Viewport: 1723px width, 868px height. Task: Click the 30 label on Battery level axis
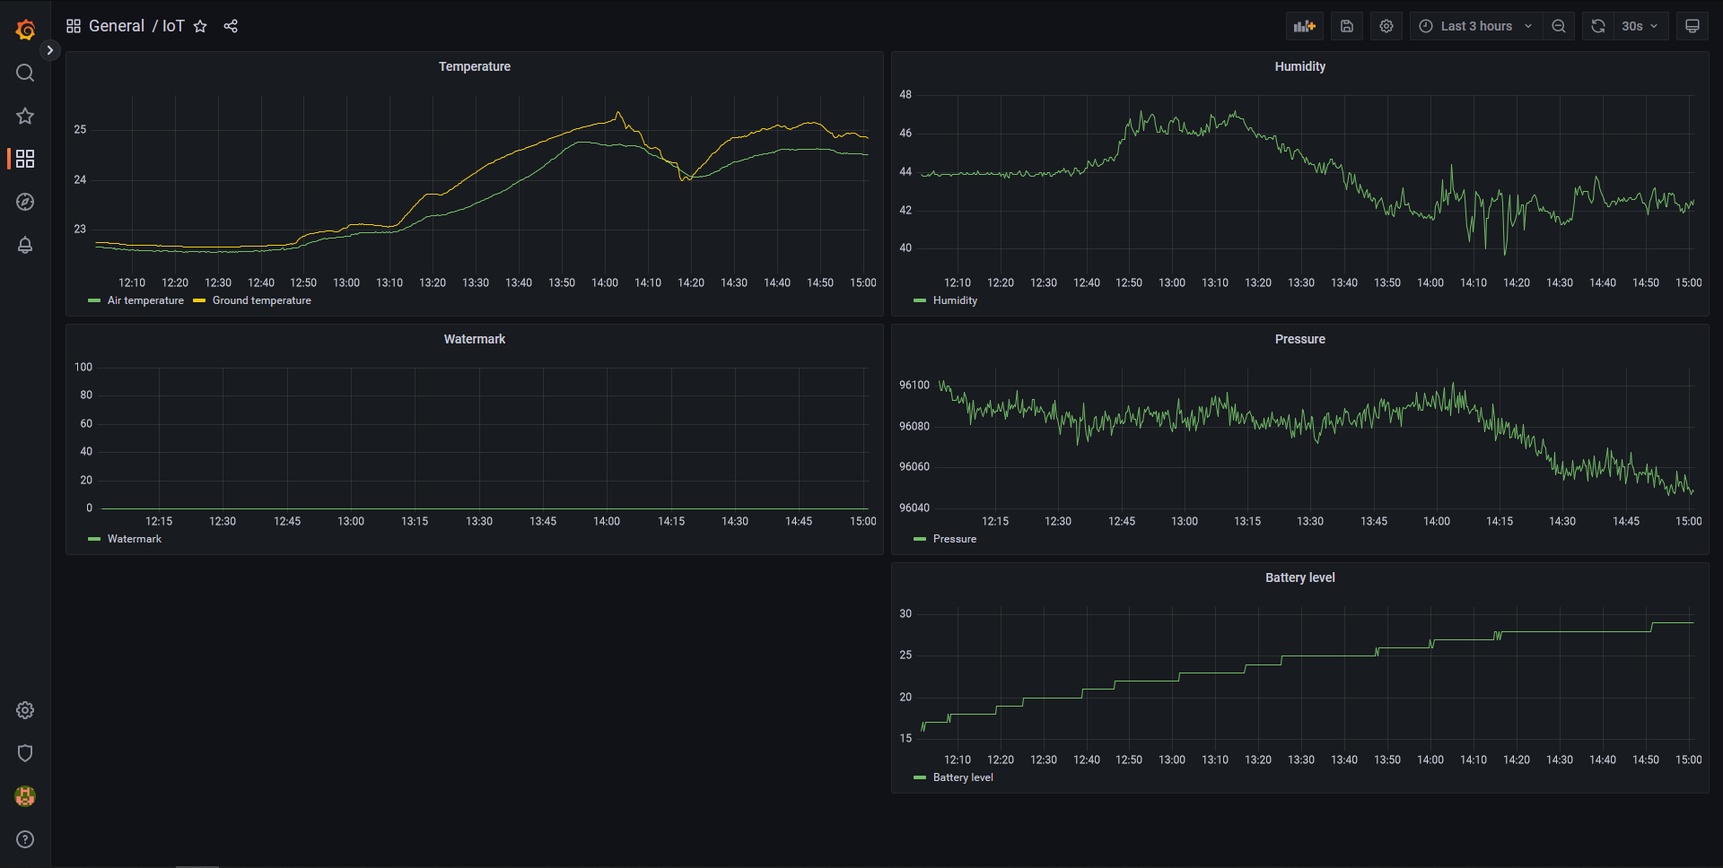[x=905, y=613]
